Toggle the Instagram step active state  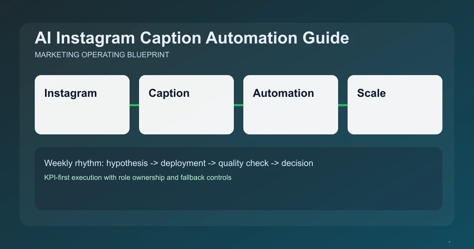[x=82, y=104]
